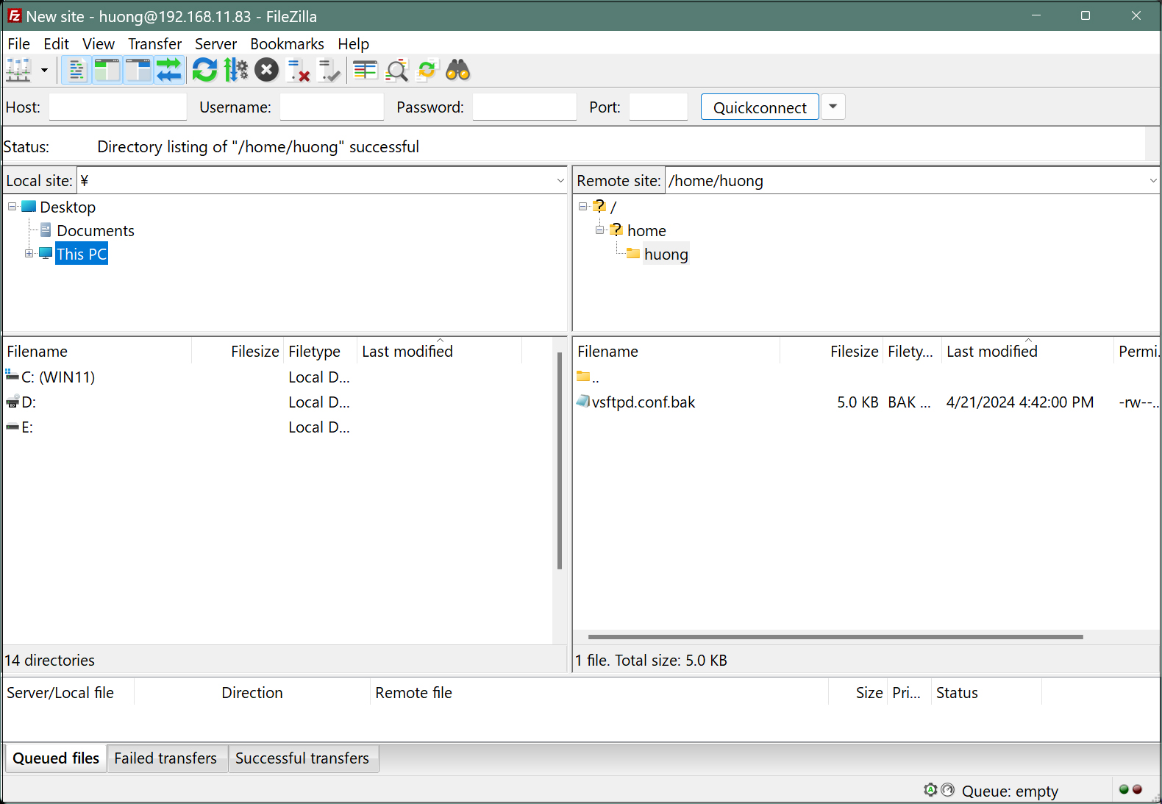The height and width of the screenshot is (804, 1162).
Task: Open directory listing filters dialog
Action: pyautogui.click(x=365, y=71)
